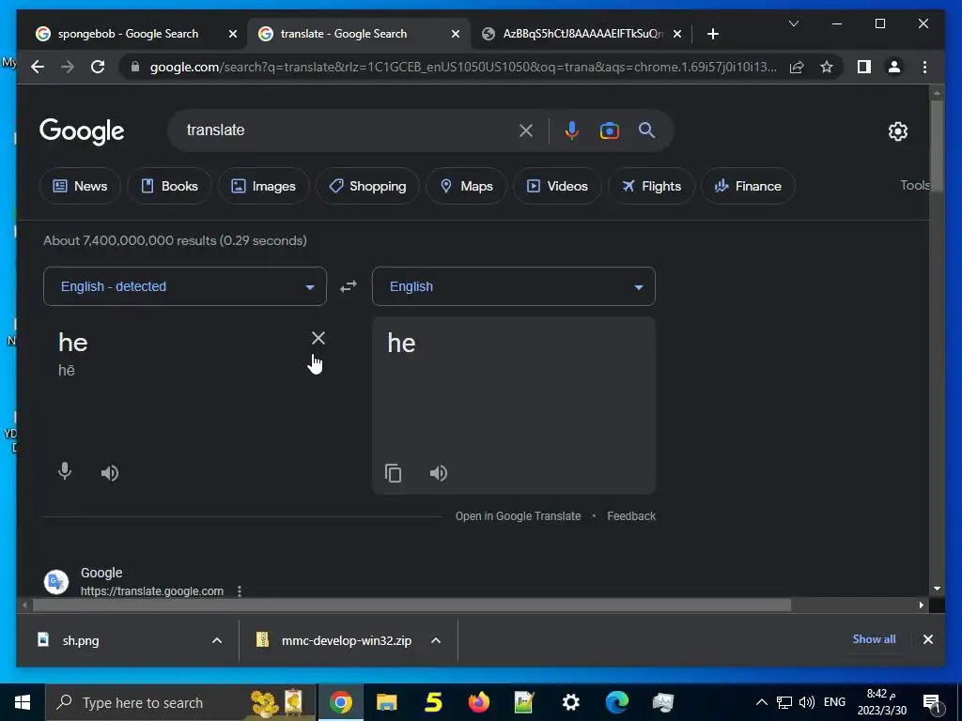Filter the results by Flights
Viewport: 962px width, 721px height.
(651, 186)
